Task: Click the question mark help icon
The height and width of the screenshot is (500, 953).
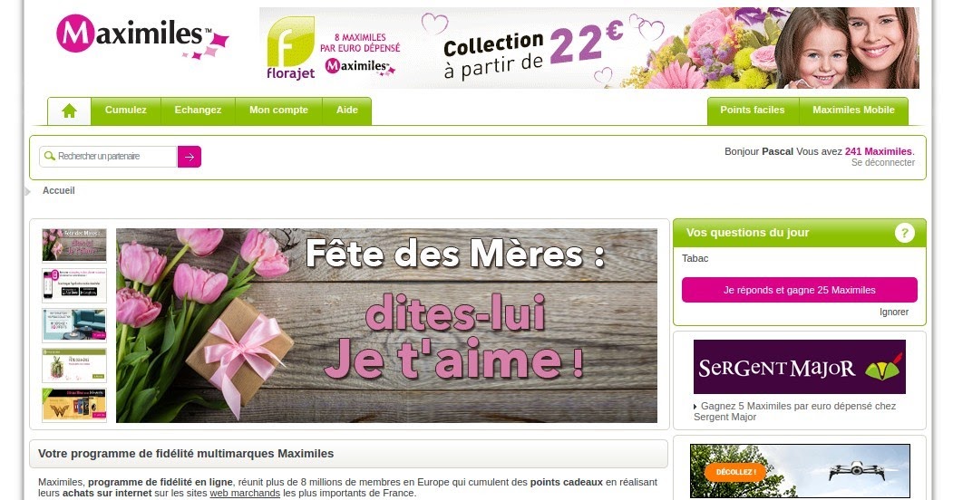Action: point(904,233)
